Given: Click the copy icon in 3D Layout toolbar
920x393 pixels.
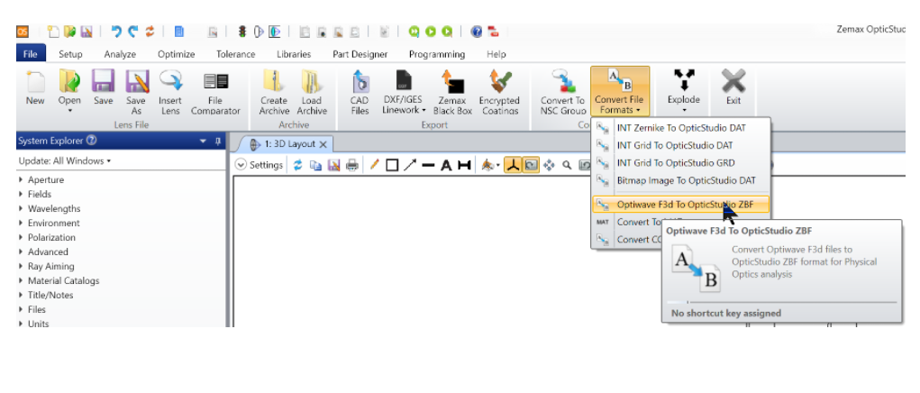Looking at the screenshot, I should point(315,166).
